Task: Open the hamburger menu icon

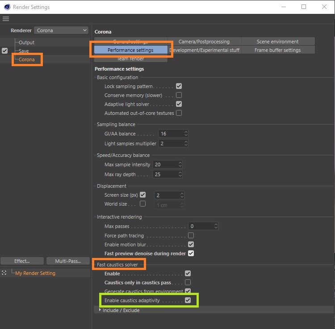Action: tap(6, 19)
